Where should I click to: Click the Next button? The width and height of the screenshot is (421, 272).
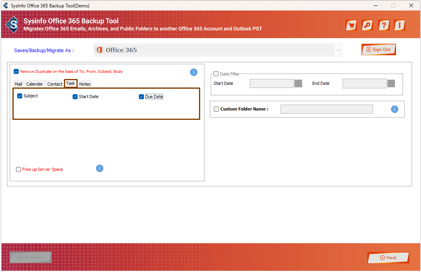click(x=388, y=258)
